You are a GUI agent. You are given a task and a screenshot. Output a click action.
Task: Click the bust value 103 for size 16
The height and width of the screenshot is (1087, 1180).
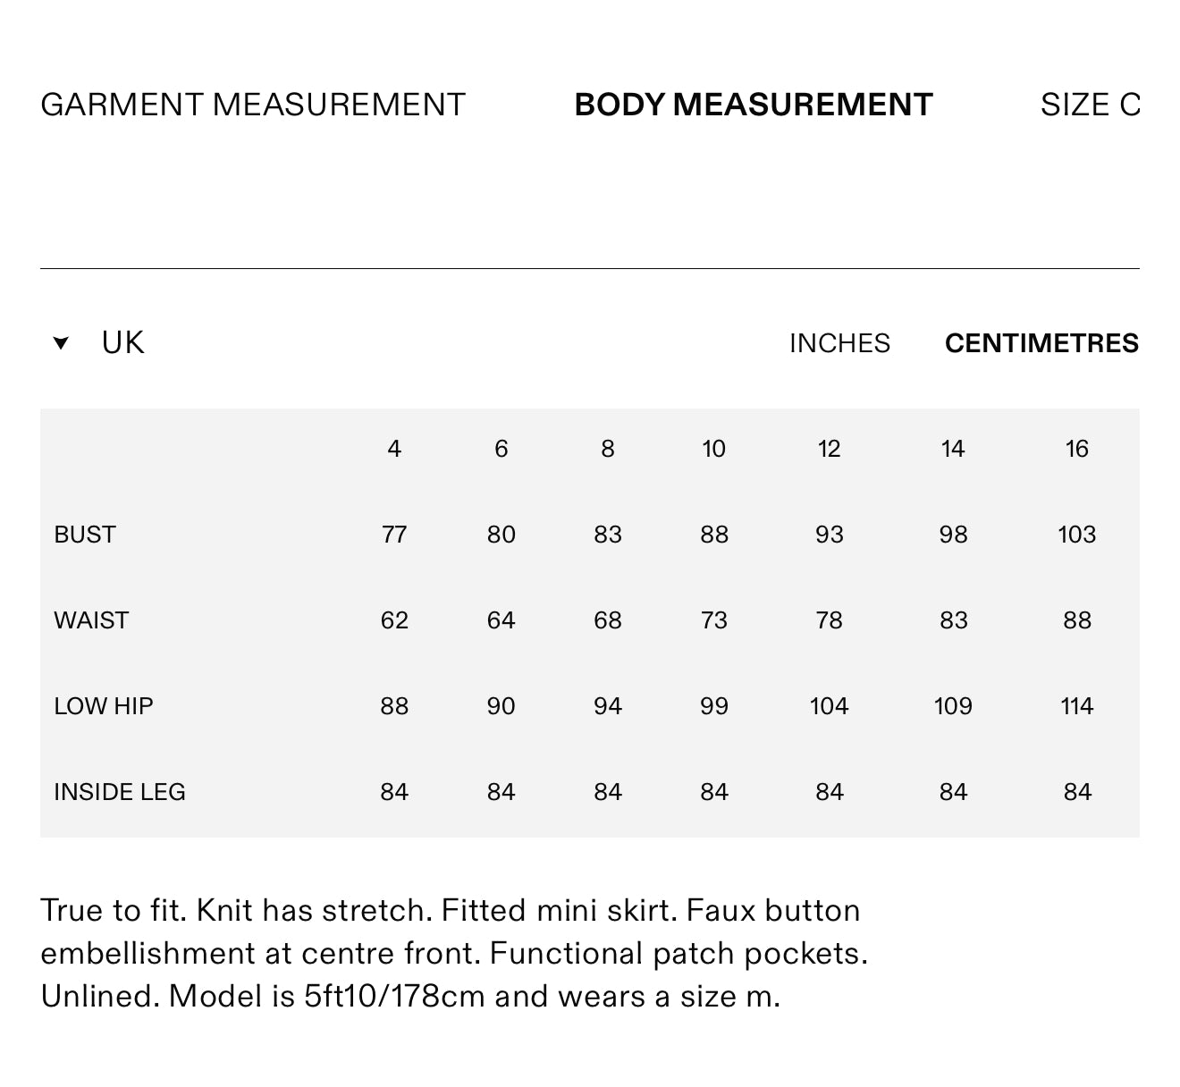(1076, 535)
